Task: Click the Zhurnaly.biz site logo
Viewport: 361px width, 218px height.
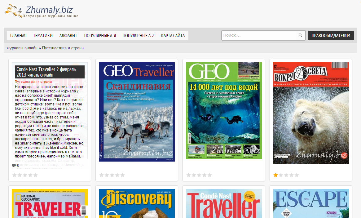Action: (x=42, y=11)
